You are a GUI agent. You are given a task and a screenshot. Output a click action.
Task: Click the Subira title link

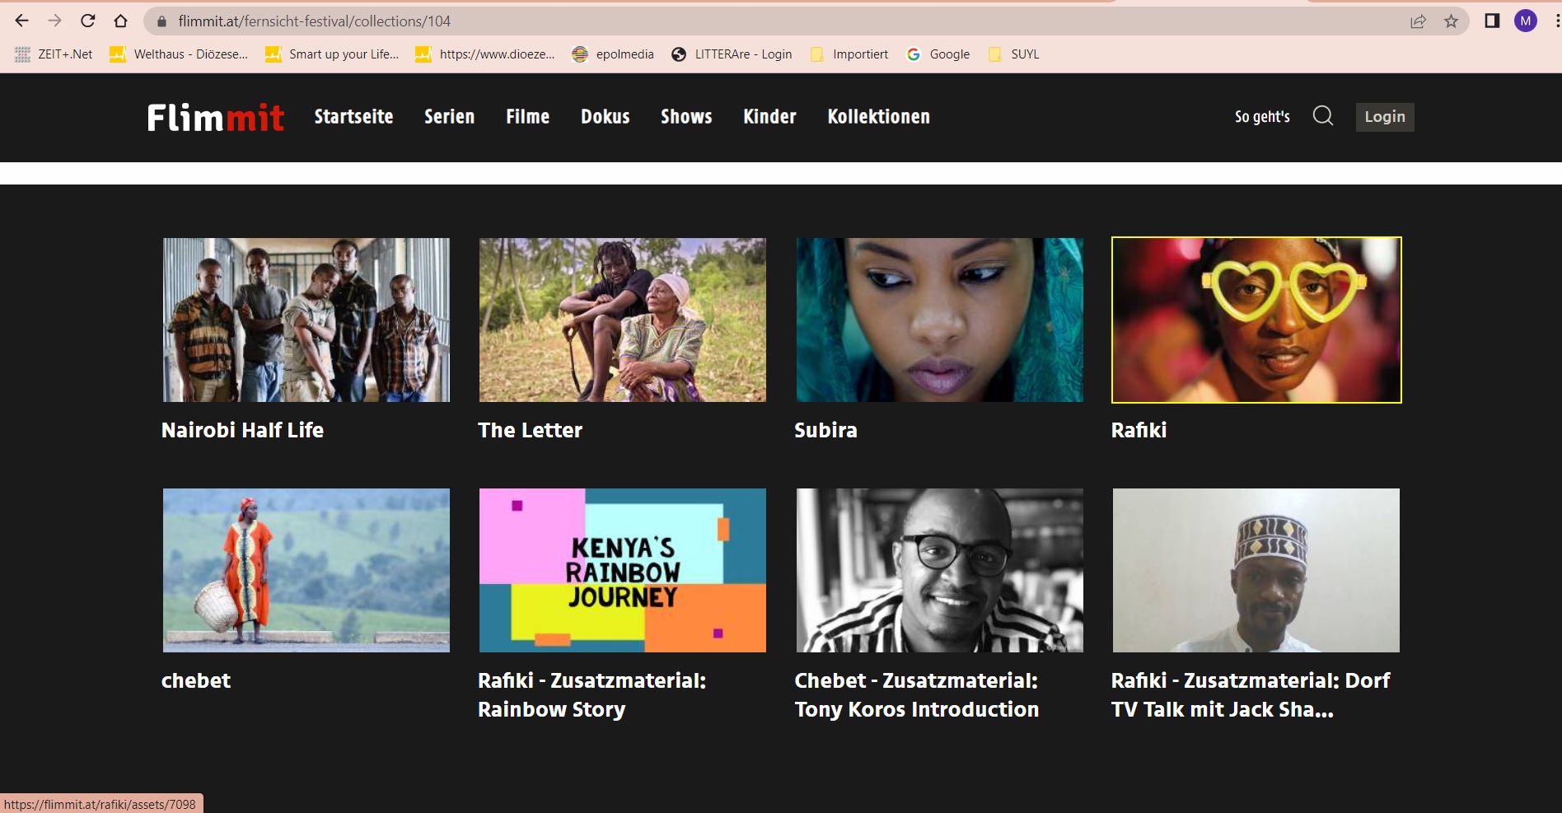click(x=825, y=430)
